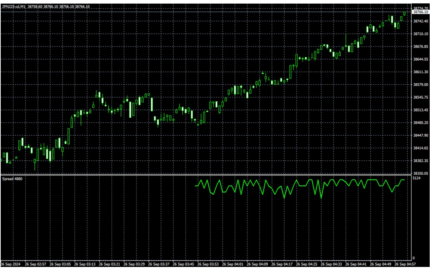The image size is (430, 270).
Task: Click the 5124 spread scale maximum label
Action: coord(416,178)
